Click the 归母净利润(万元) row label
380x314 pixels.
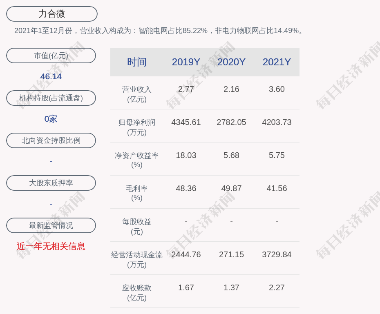pos(137,127)
